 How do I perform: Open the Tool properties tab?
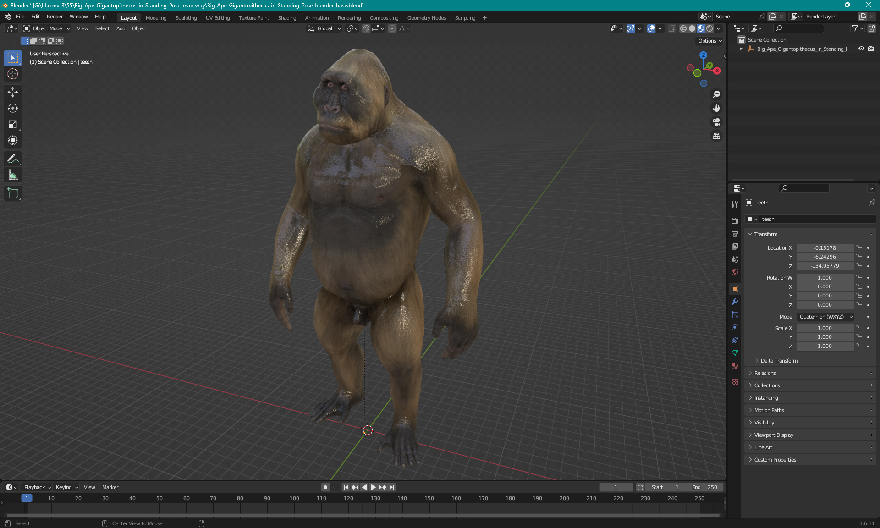click(x=735, y=204)
